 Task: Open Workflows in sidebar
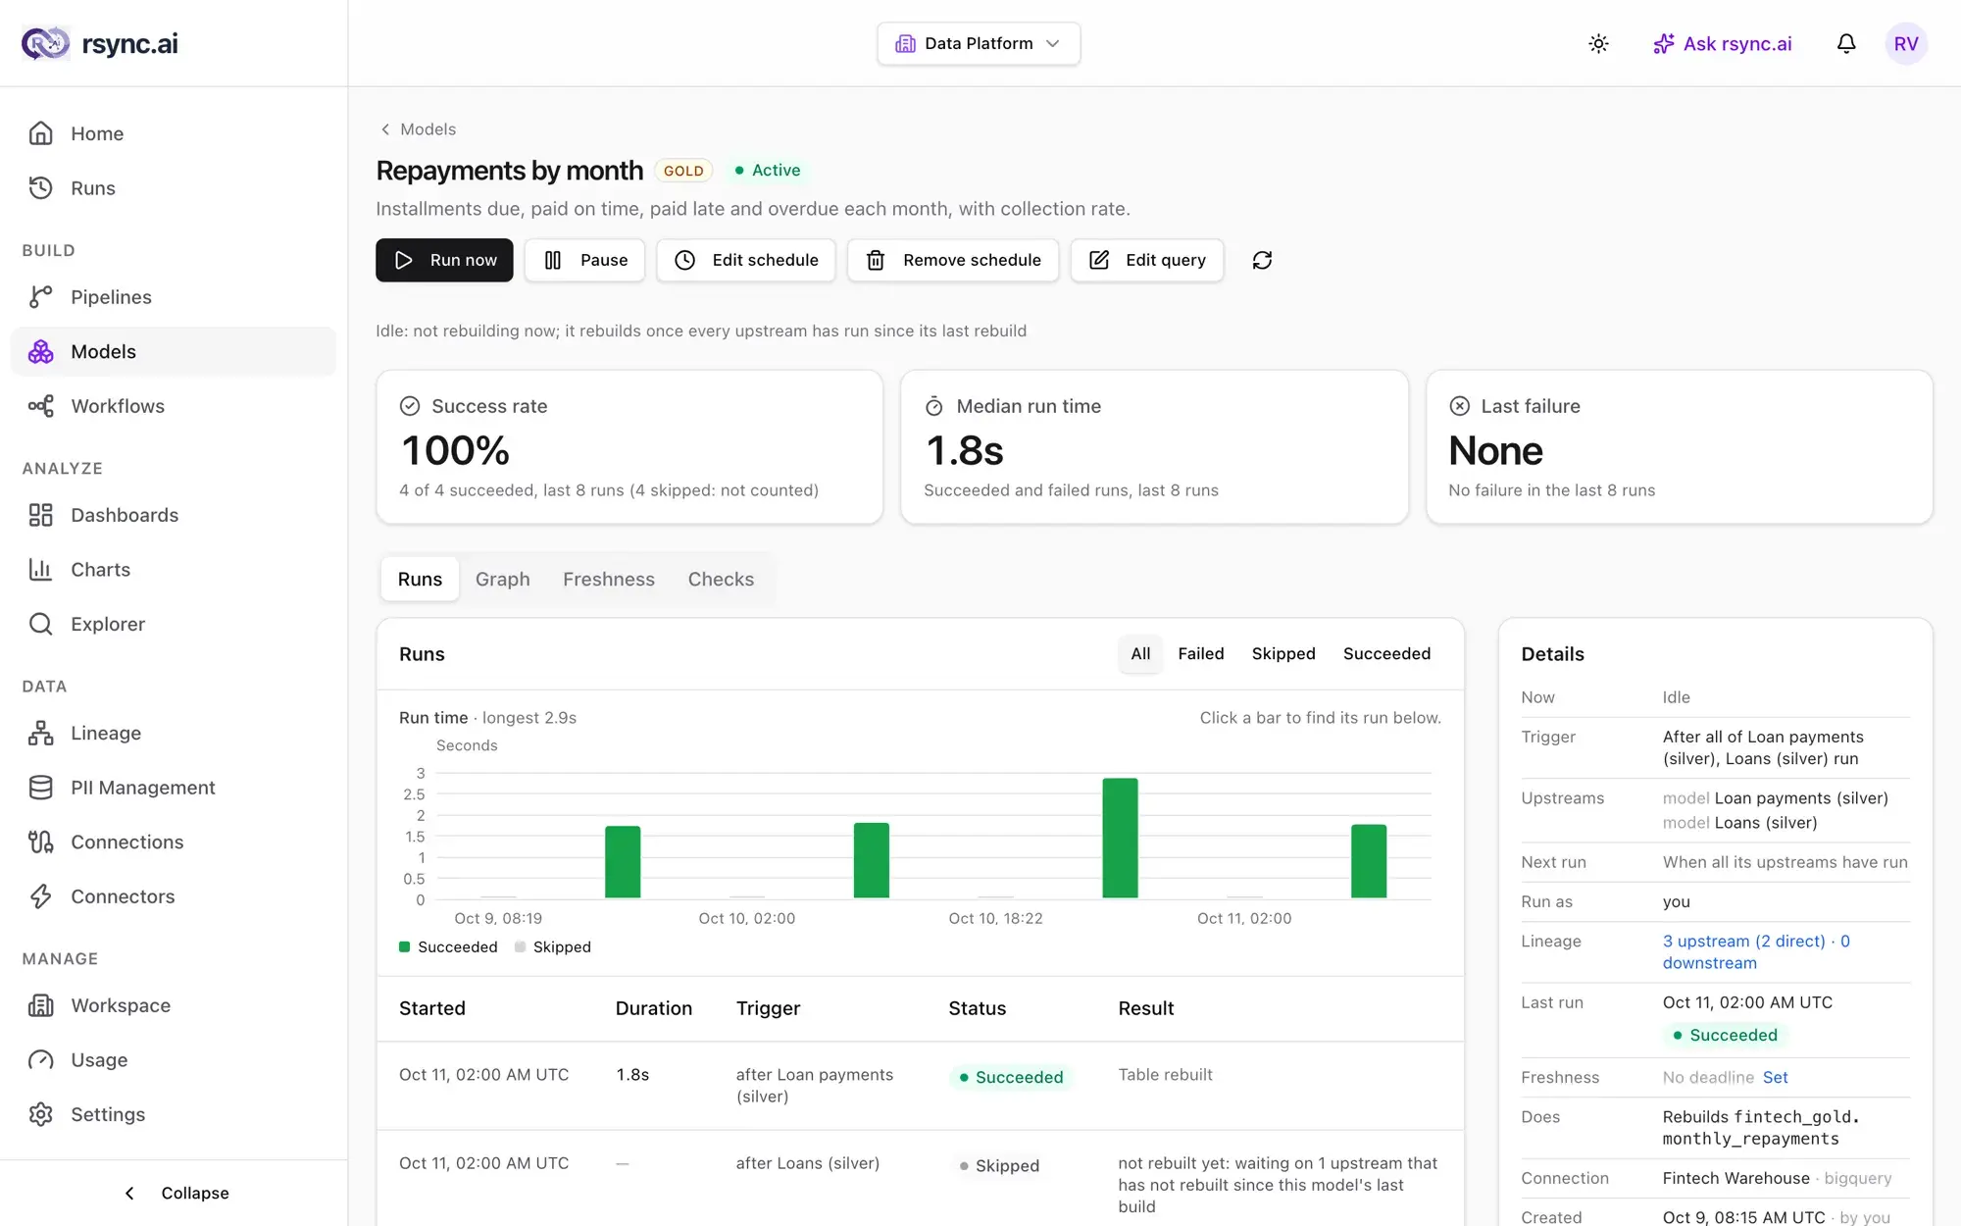[174, 406]
